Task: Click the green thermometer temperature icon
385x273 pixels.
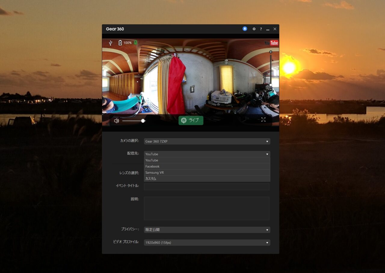Action: coord(136,43)
